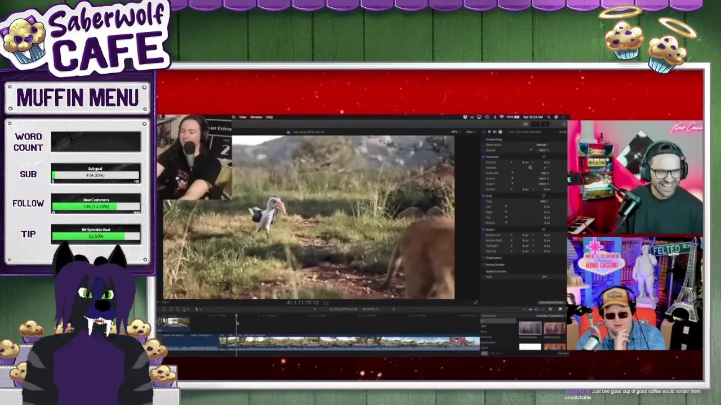Click the Time Machine icon in menu bar
721x405 pixels.
coord(487,117)
